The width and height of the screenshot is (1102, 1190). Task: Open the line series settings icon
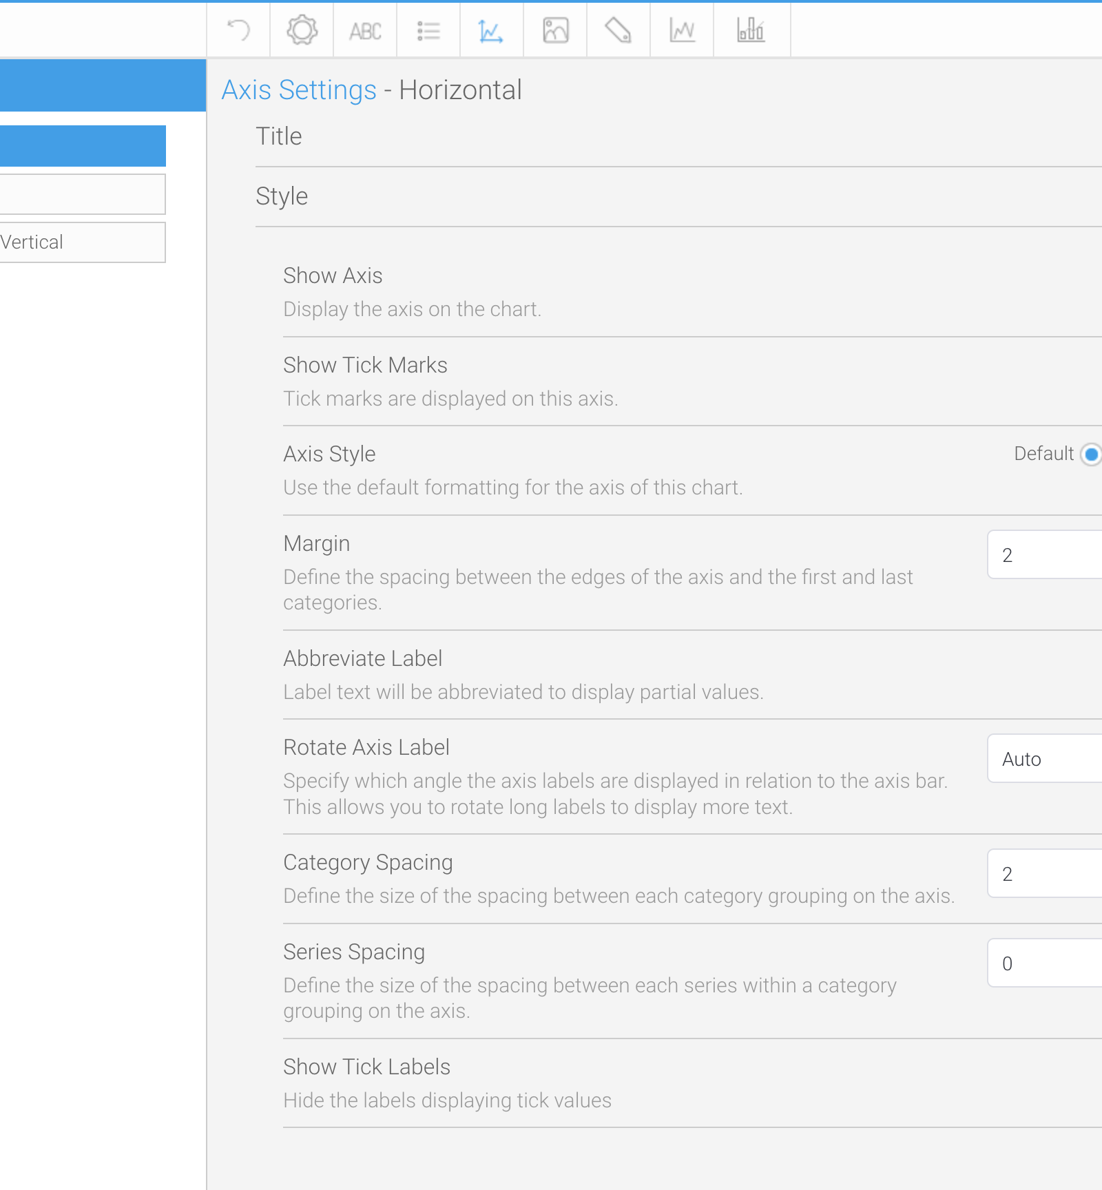pos(682,30)
